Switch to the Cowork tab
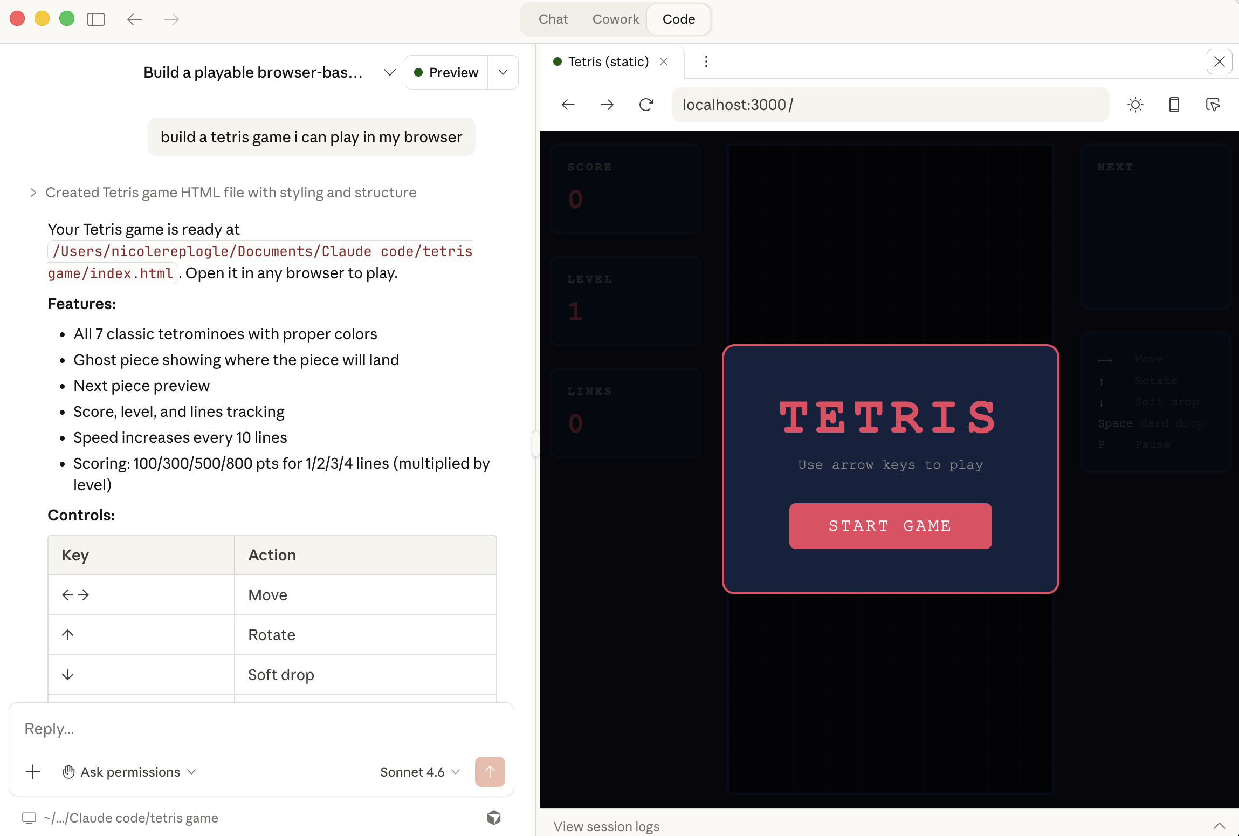 pyautogui.click(x=615, y=19)
